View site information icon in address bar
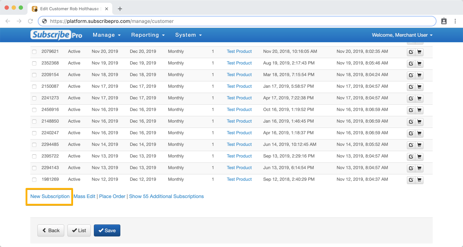 pos(44,21)
